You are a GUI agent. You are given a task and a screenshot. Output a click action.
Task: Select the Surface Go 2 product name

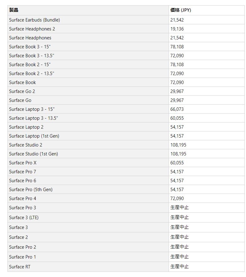(x=22, y=91)
